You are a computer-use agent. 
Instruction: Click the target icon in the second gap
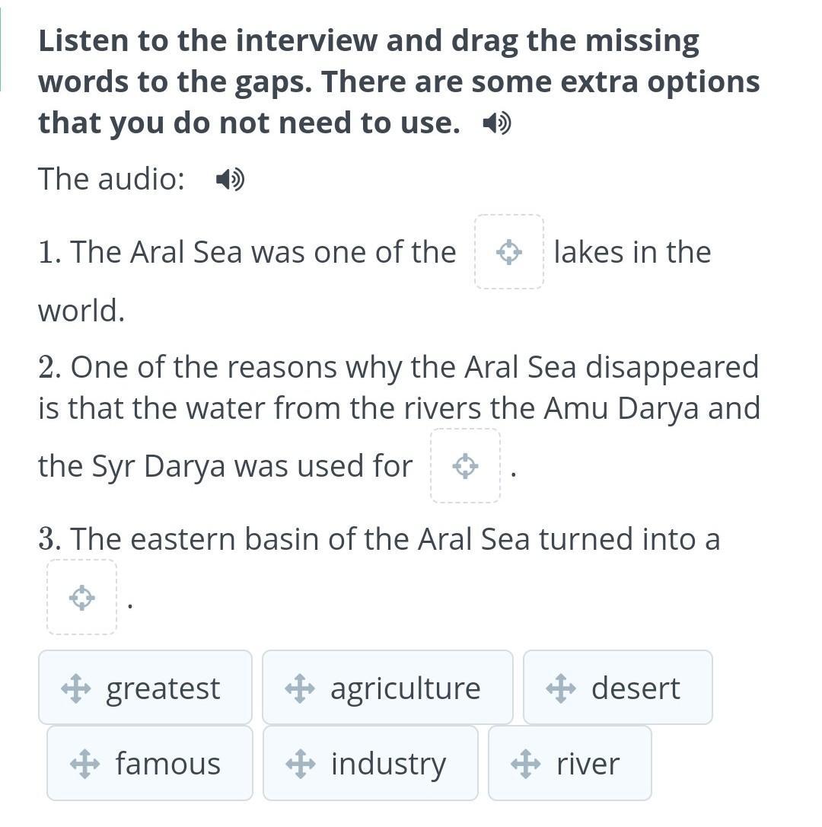click(x=465, y=466)
